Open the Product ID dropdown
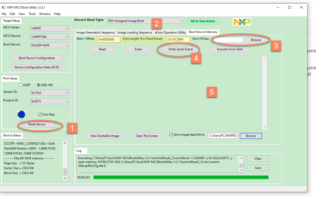Viewport: 316px width, 197px height. (x=49, y=101)
